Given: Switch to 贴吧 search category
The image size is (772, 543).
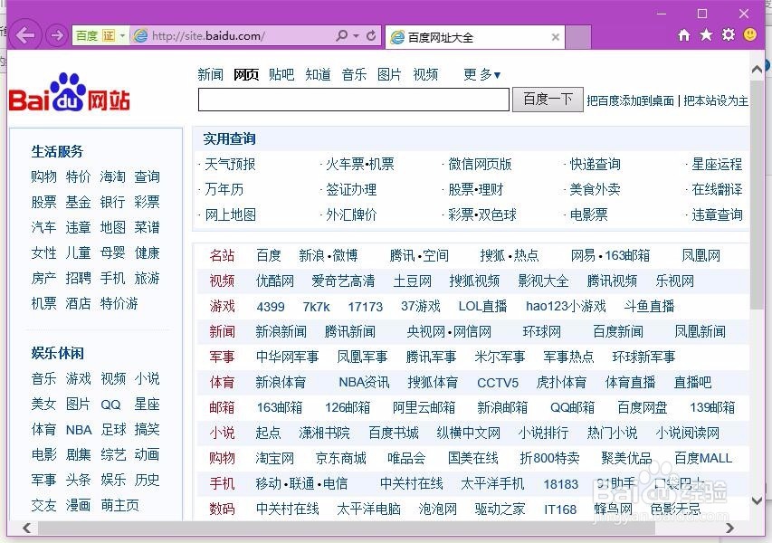Looking at the screenshot, I should point(281,74).
